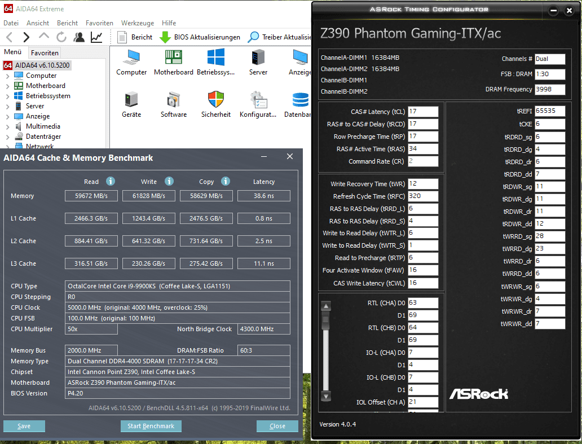
Task: Click Treiber Aktualisierungen toolbar button
Action: click(279, 37)
